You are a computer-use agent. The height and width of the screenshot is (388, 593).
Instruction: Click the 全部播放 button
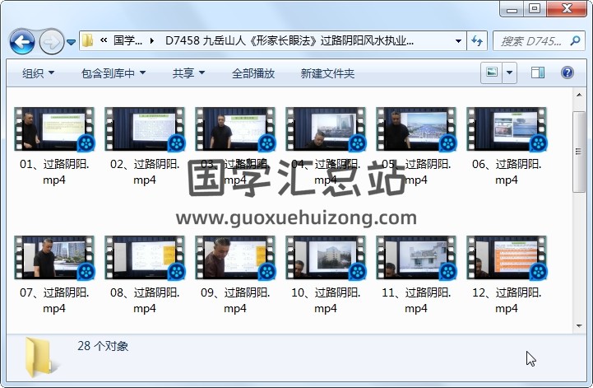coord(253,72)
